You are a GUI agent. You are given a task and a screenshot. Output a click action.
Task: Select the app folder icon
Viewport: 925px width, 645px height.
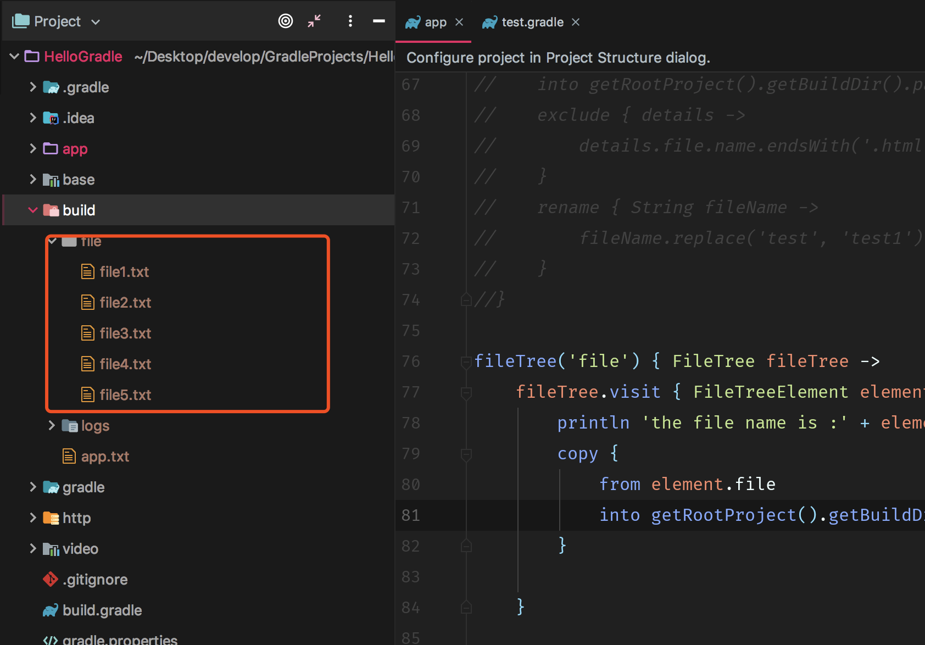click(x=51, y=148)
